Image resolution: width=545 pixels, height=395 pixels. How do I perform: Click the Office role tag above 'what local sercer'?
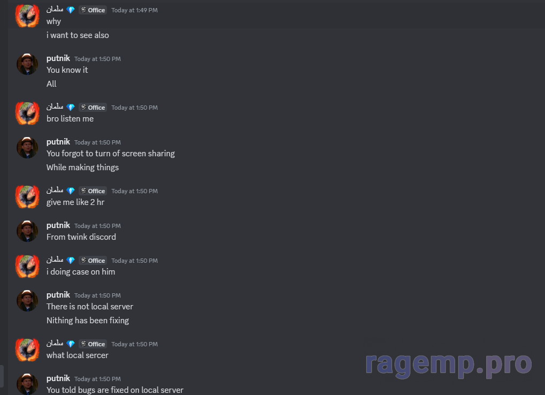tap(93, 344)
